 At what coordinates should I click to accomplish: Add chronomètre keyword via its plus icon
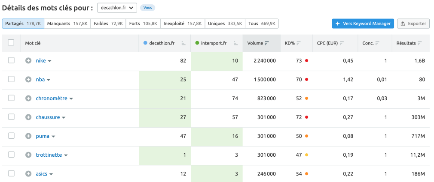[28, 98]
